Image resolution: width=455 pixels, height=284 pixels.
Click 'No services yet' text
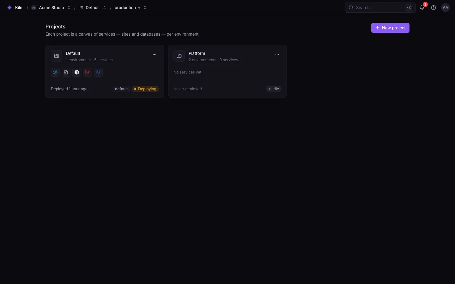click(x=187, y=72)
